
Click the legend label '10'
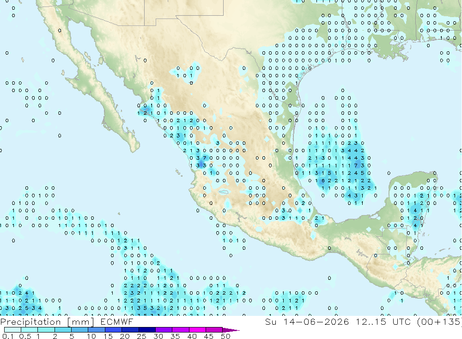coord(91,336)
